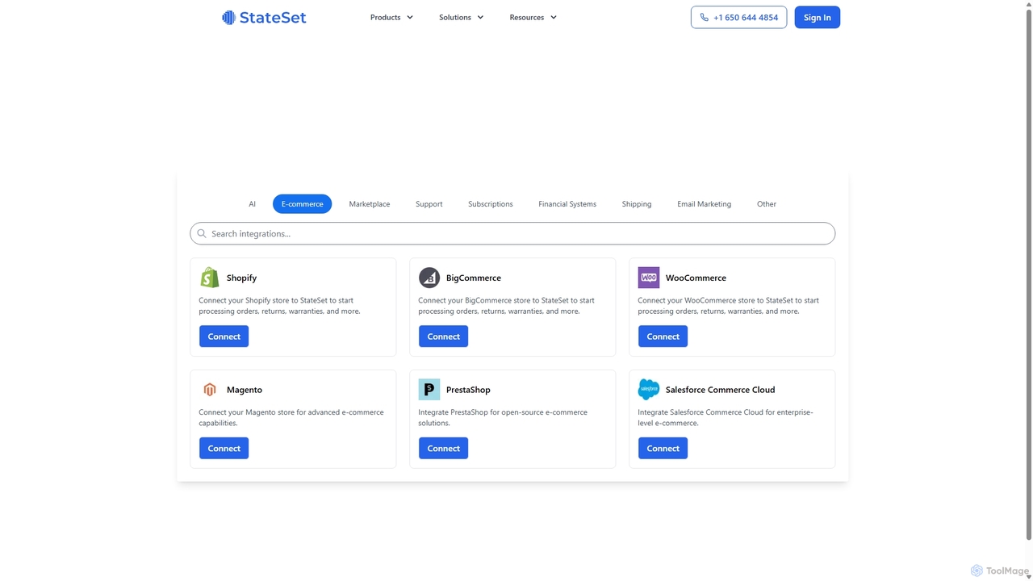This screenshot has height=581, width=1033.
Task: Click the Salesforce cloud logo
Action: 649,390
